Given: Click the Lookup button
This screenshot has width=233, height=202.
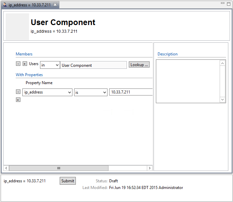Looking at the screenshot, I should [139, 65].
